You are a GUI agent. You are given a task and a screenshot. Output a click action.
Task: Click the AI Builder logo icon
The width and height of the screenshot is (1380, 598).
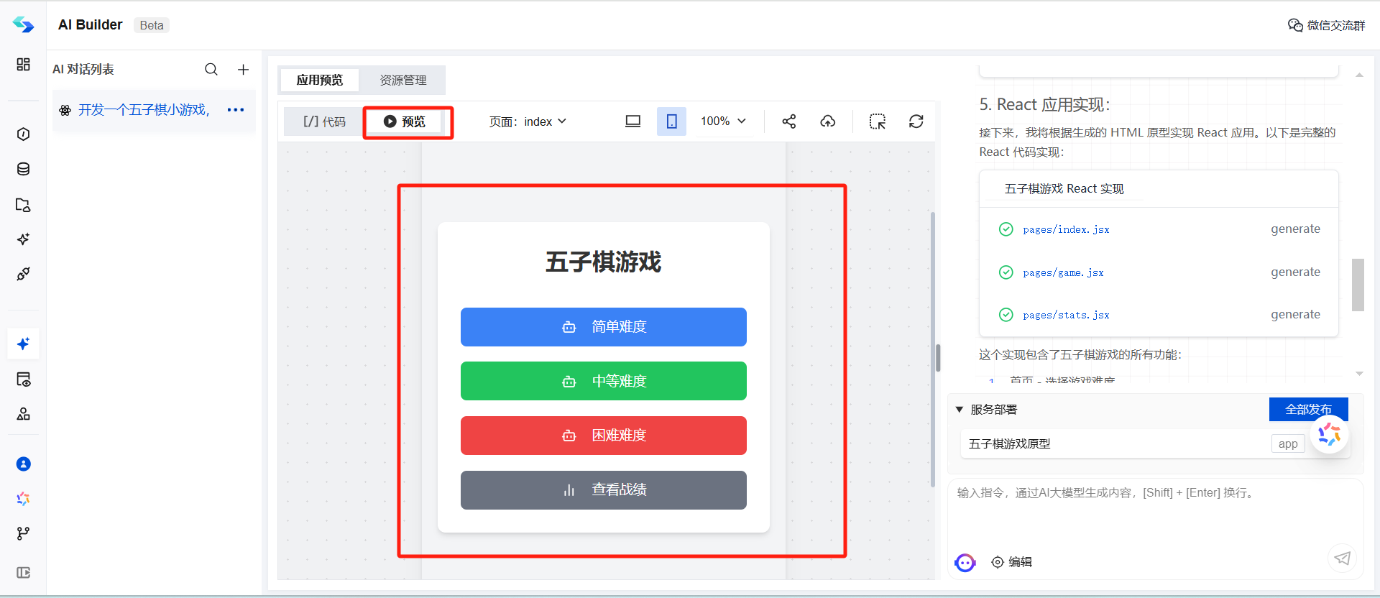[23, 25]
